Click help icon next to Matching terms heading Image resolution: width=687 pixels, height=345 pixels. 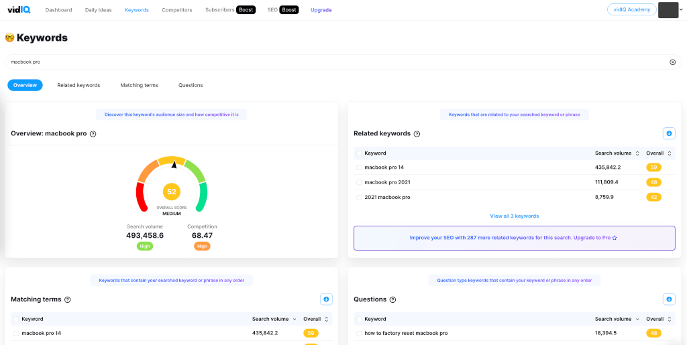click(67, 299)
